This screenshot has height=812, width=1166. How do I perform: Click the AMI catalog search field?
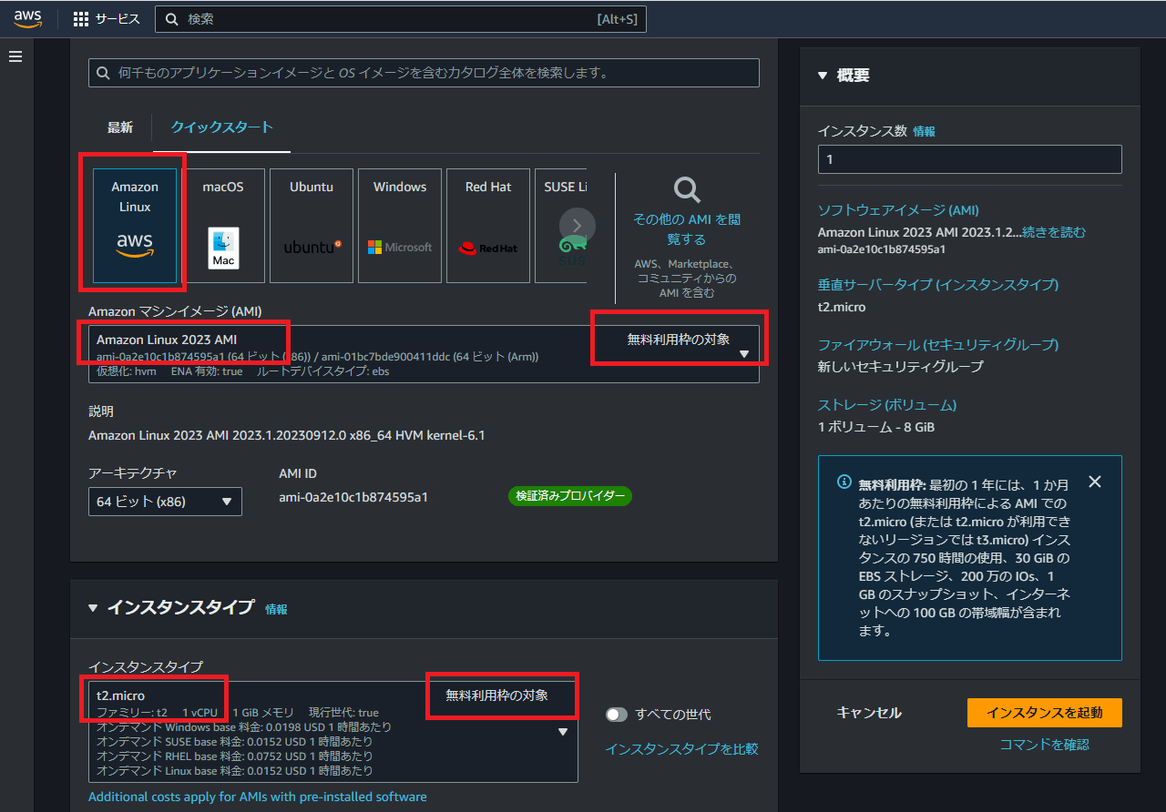coord(424,73)
